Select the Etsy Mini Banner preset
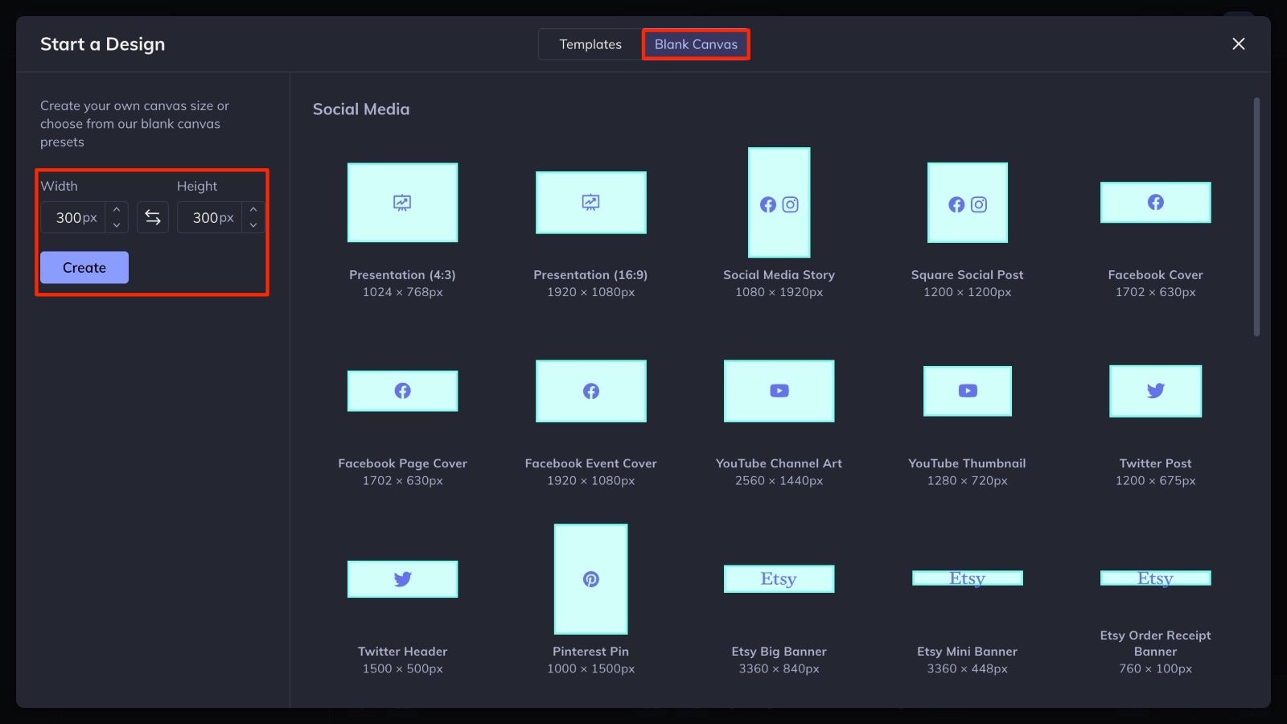 [x=967, y=578]
